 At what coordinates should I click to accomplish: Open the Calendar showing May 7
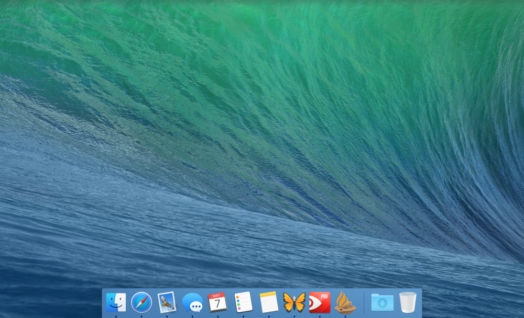point(217,302)
